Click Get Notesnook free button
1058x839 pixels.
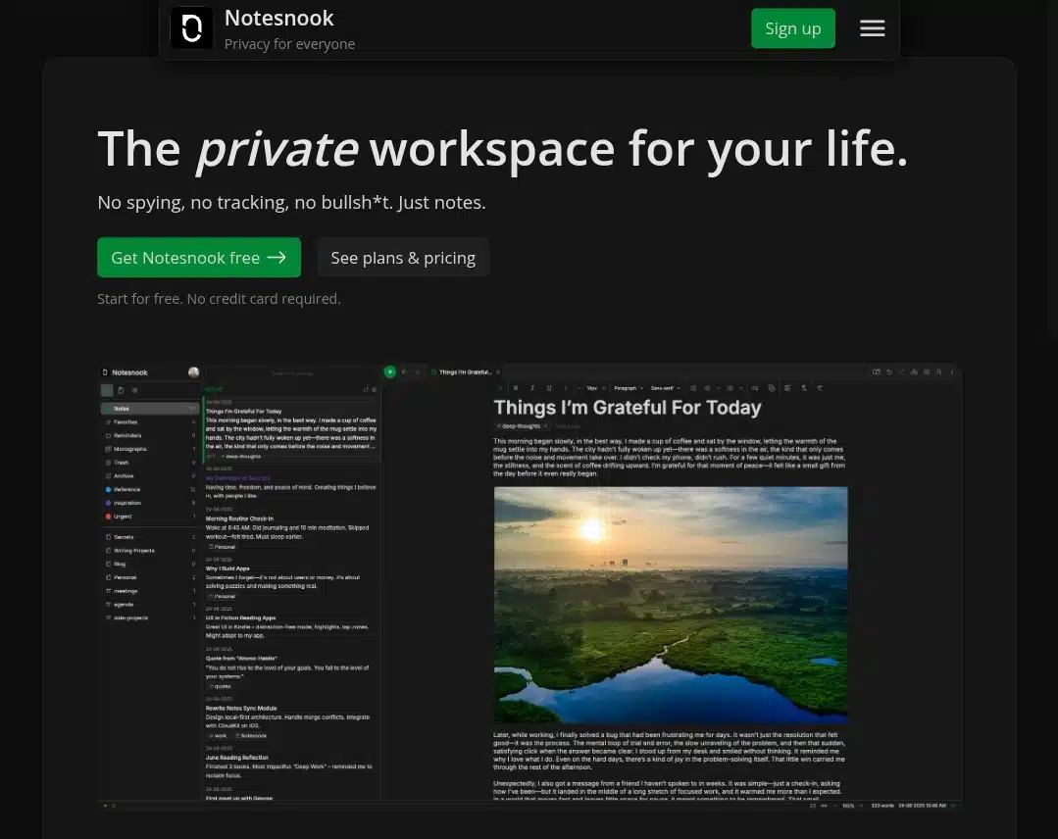(199, 257)
